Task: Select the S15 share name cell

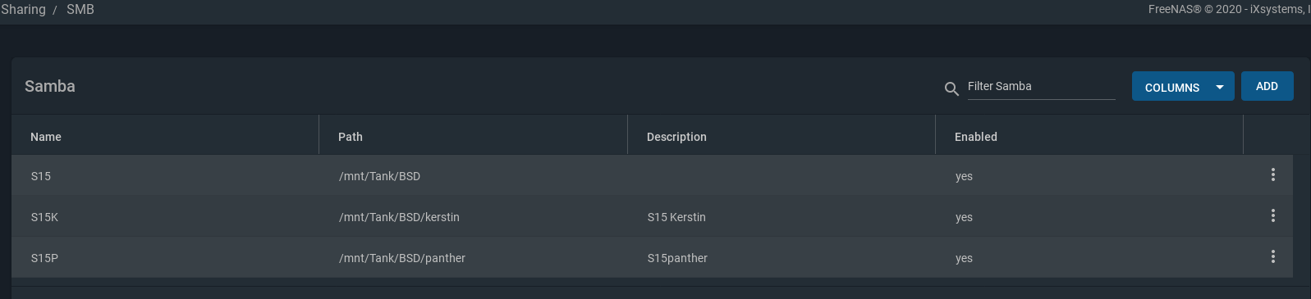Action: coord(41,176)
